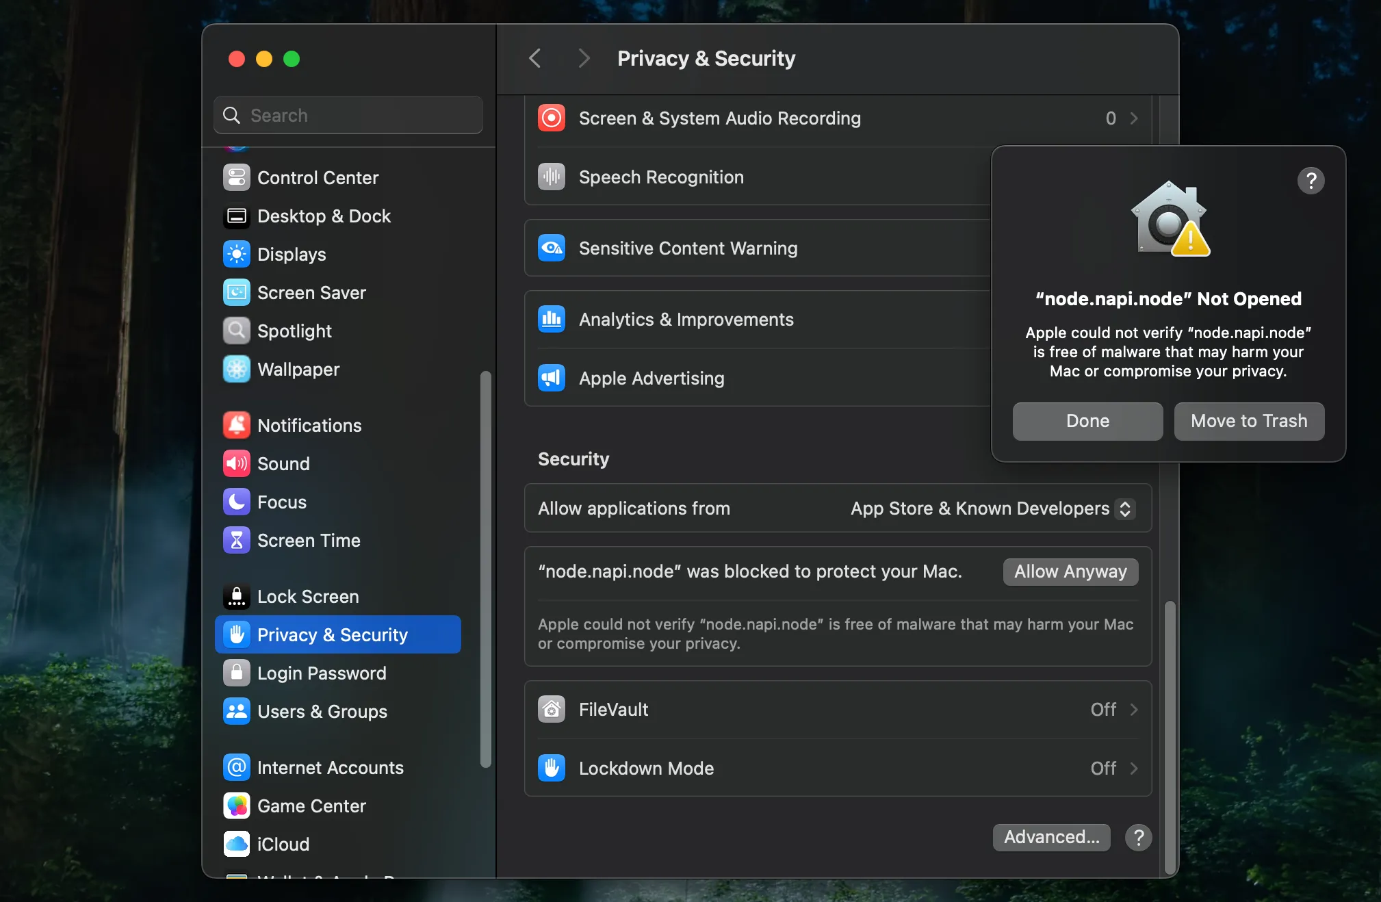Click the Speech Recognition row label
Screen dimensions: 1381x902
coord(661,177)
